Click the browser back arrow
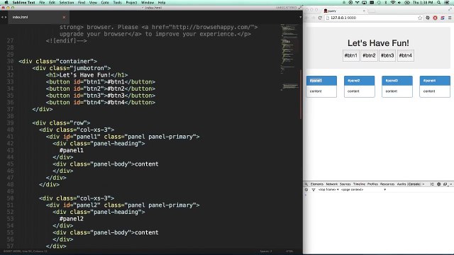This screenshot has height=255, width=454. coord(307,18)
